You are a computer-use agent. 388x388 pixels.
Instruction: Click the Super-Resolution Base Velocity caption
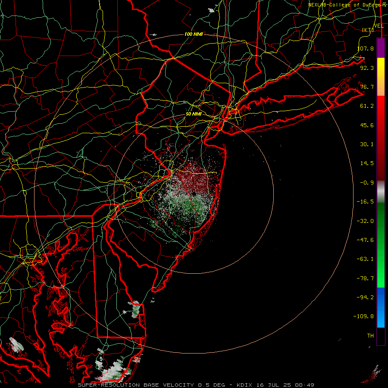[x=196, y=385]
